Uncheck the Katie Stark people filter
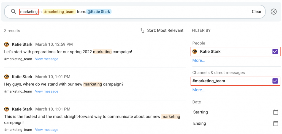This screenshot has height=134, width=282. point(275,52)
